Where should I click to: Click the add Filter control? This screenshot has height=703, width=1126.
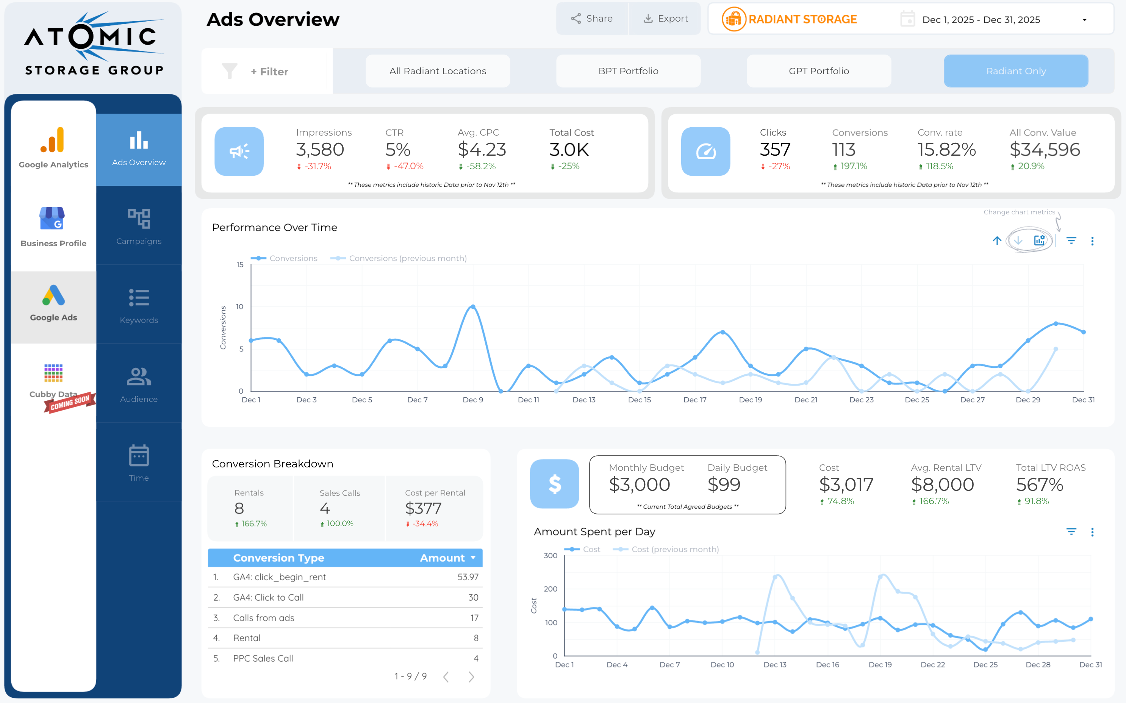click(x=269, y=72)
